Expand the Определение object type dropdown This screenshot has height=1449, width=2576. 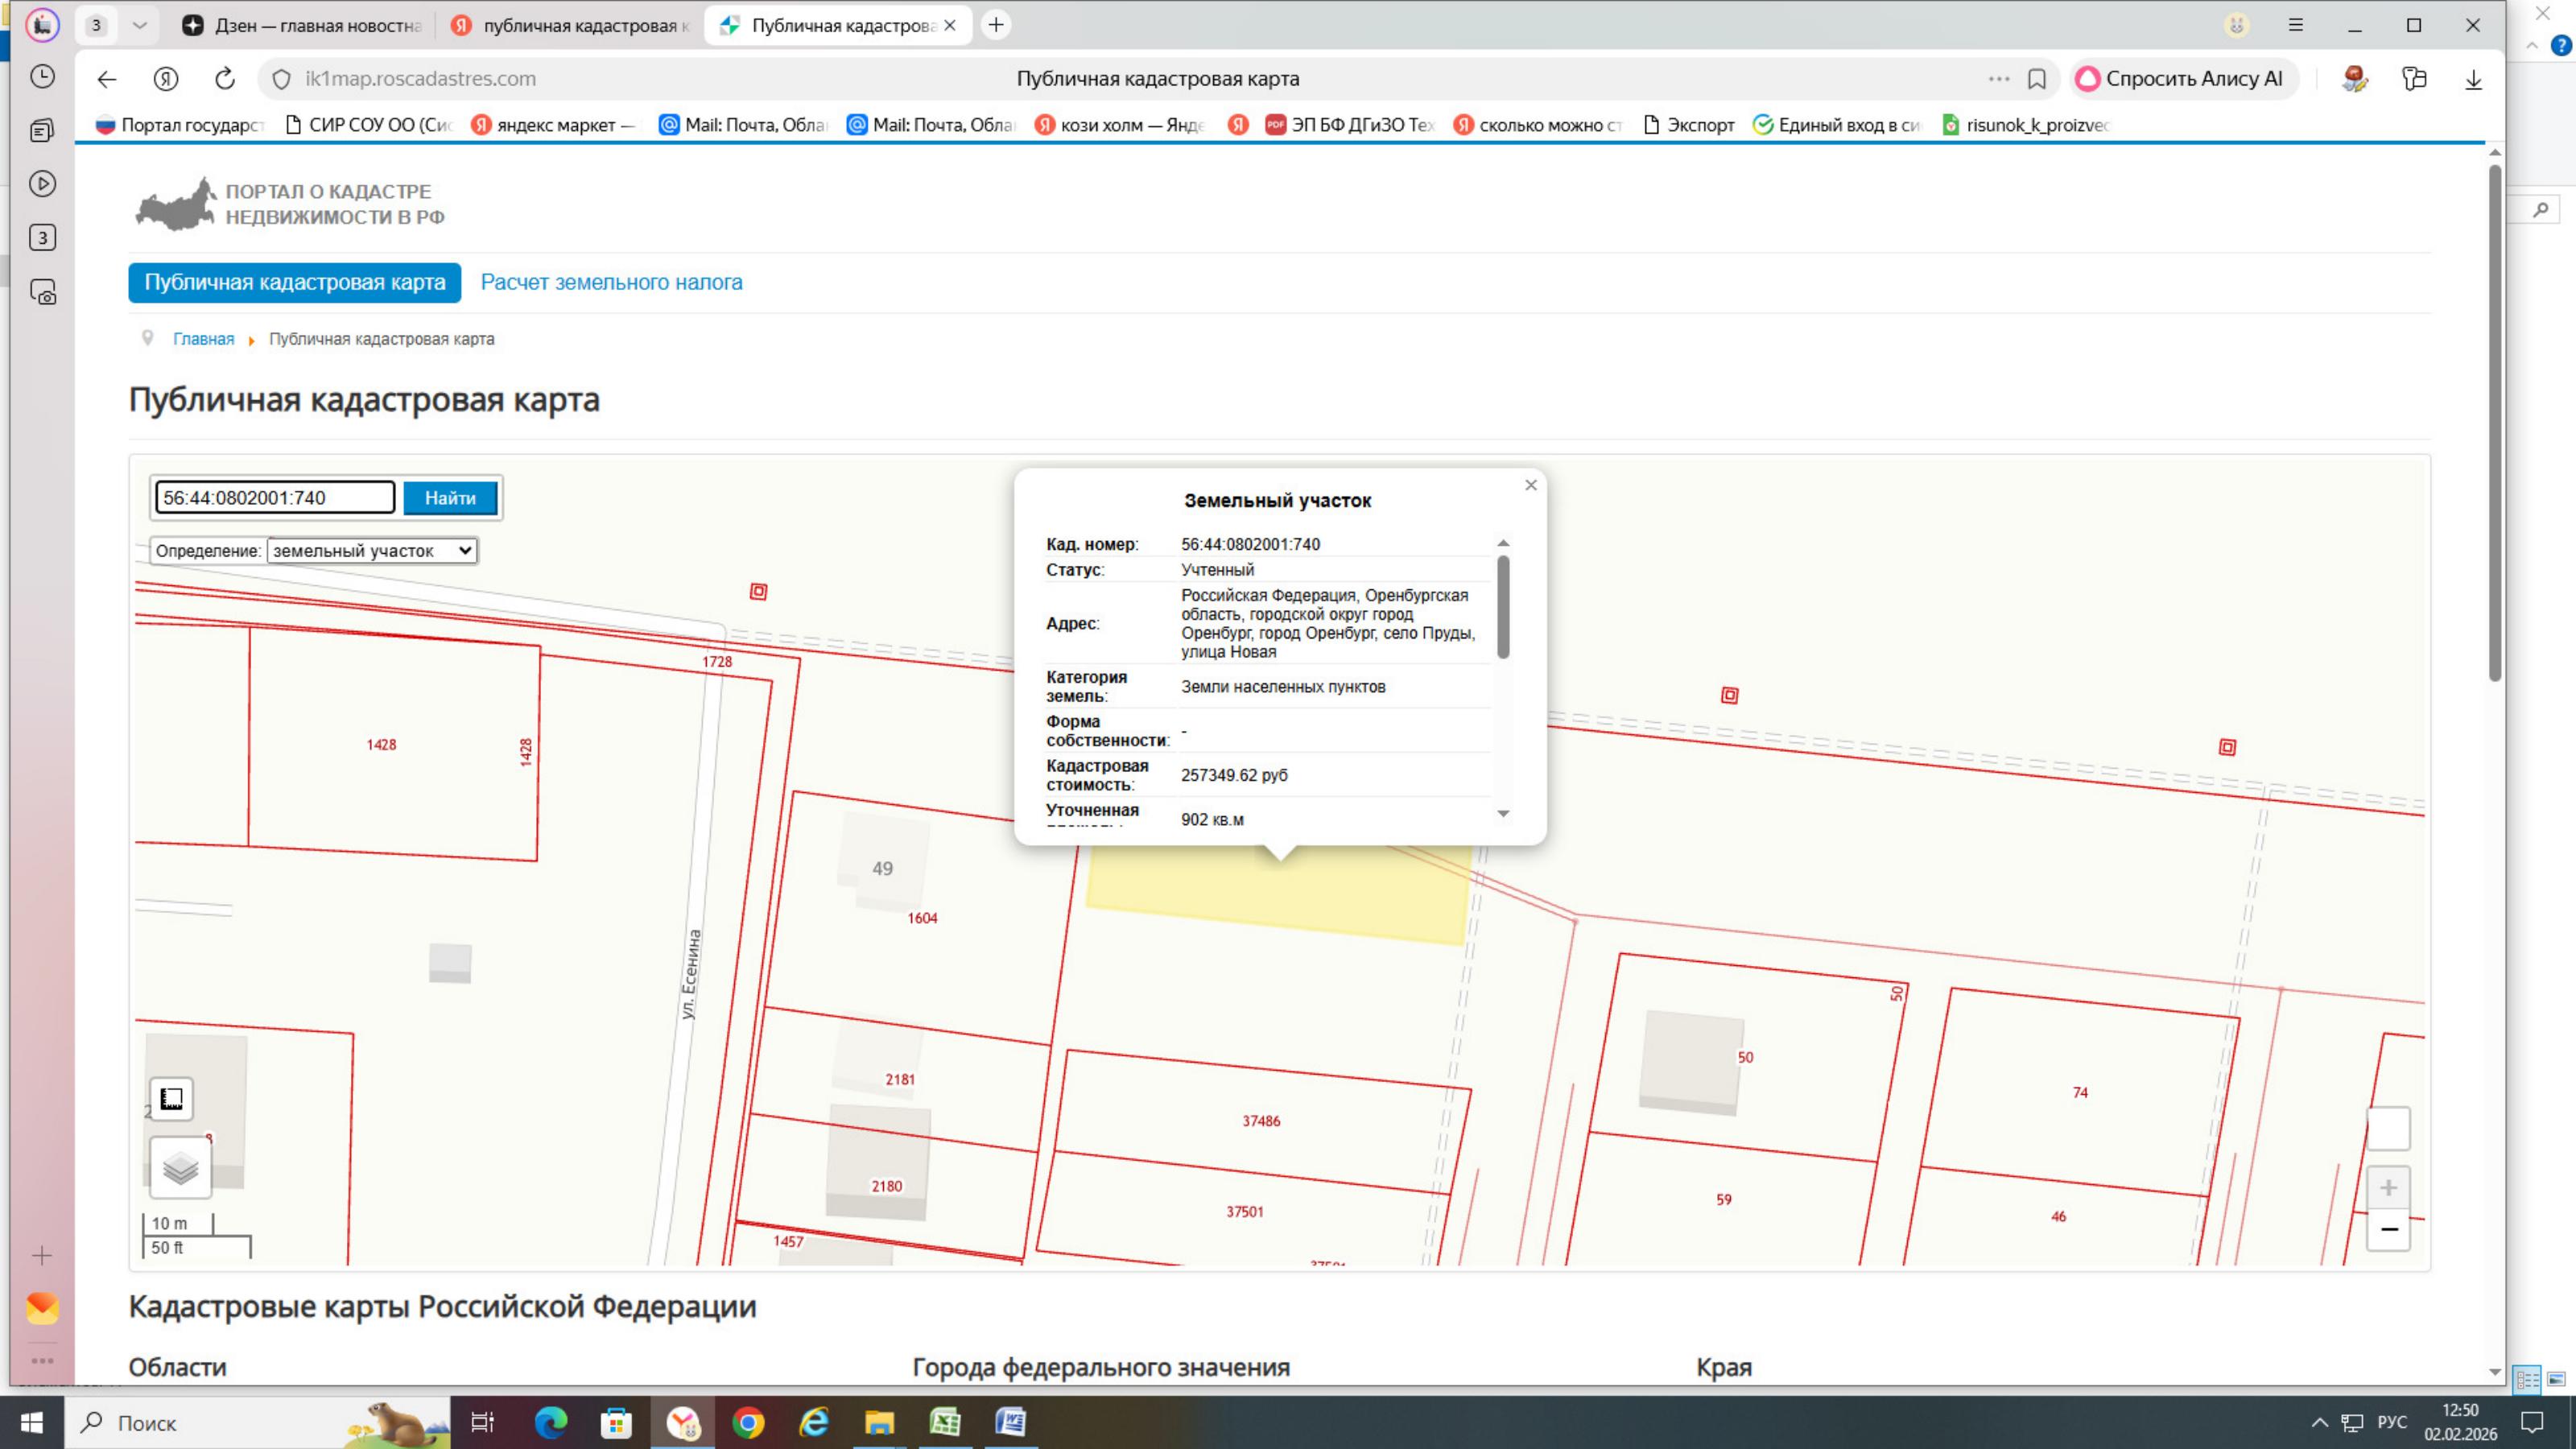[x=372, y=550]
